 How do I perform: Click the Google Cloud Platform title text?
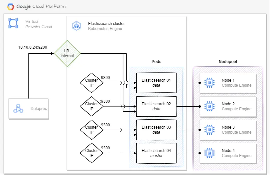click(x=41, y=6)
